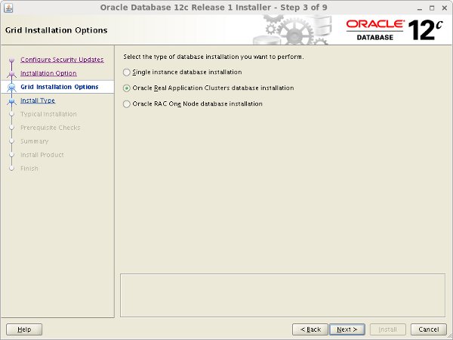
Task: Click the Installation Option step bullet
Action: coord(11,74)
